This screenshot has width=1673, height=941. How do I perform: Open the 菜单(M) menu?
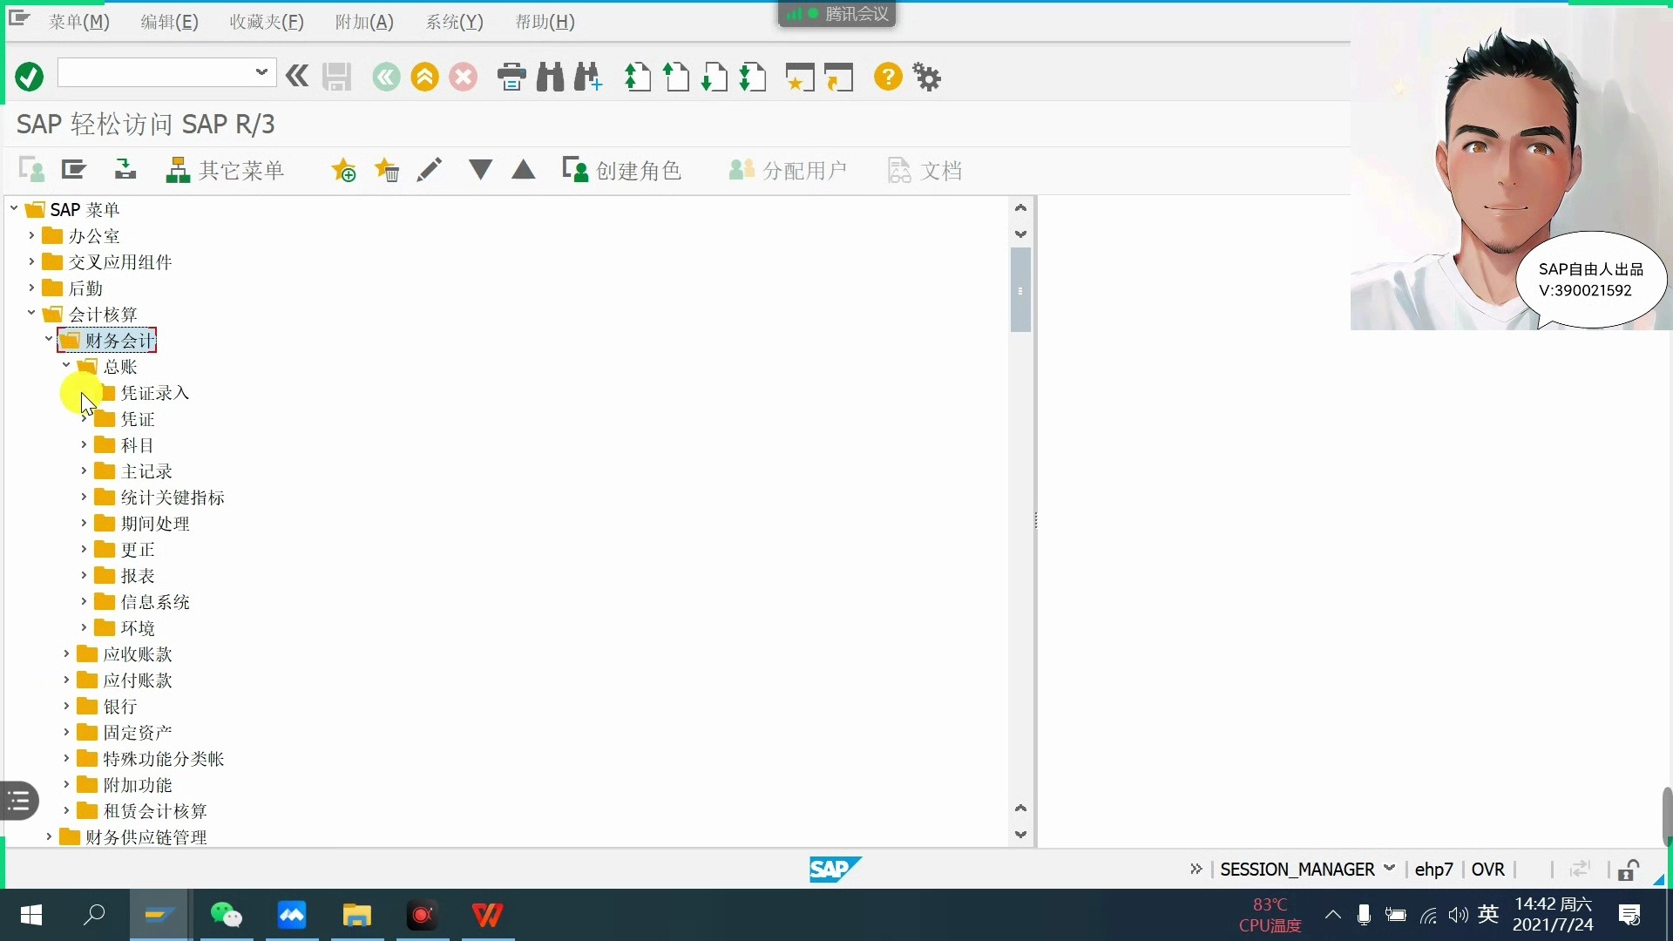tap(79, 22)
